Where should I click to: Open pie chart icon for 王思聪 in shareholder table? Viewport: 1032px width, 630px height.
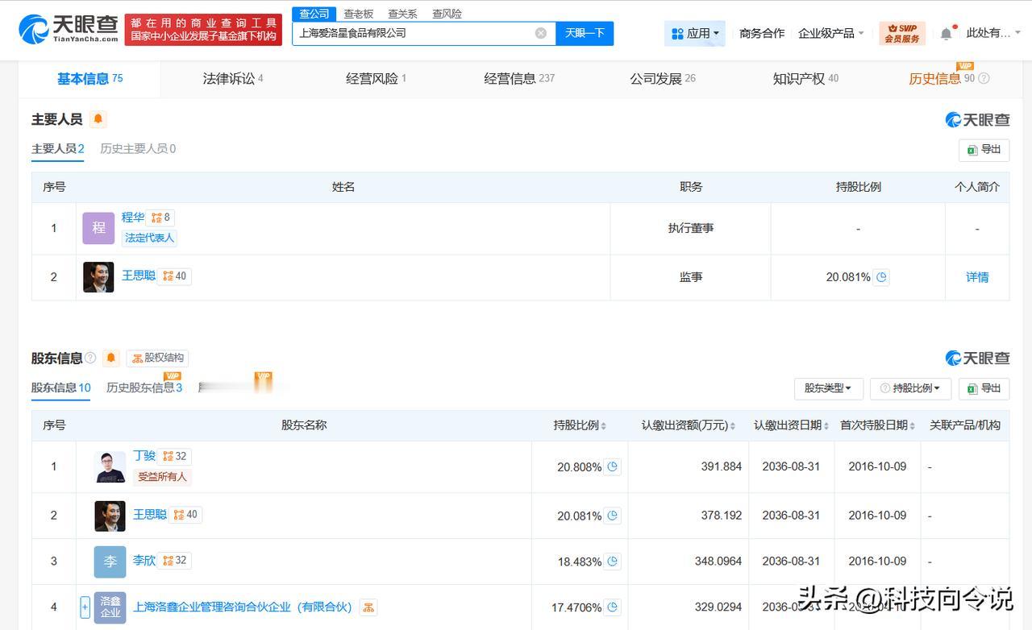[x=613, y=516]
